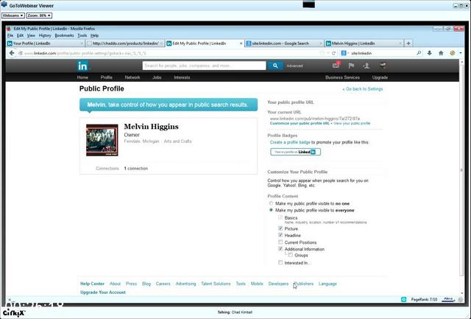This screenshot has width=471, height=319.
Task: Click the Firefox reload page icon
Action: (x=333, y=53)
